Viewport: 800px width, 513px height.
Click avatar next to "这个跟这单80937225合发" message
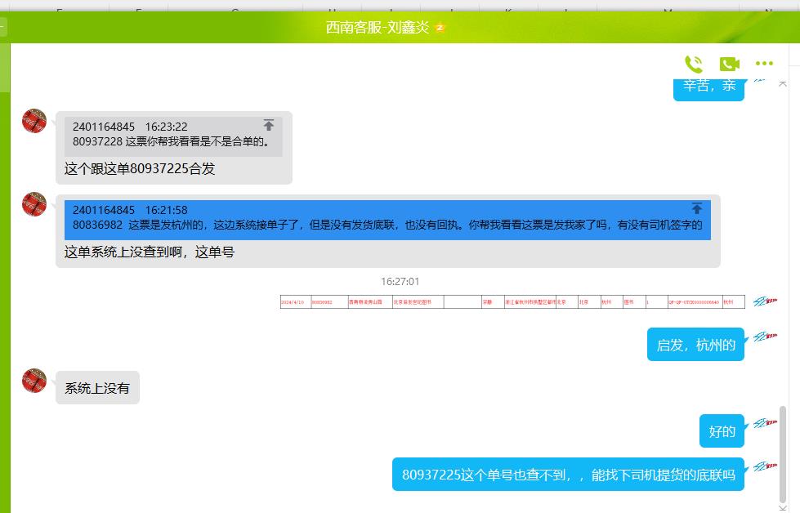point(34,121)
